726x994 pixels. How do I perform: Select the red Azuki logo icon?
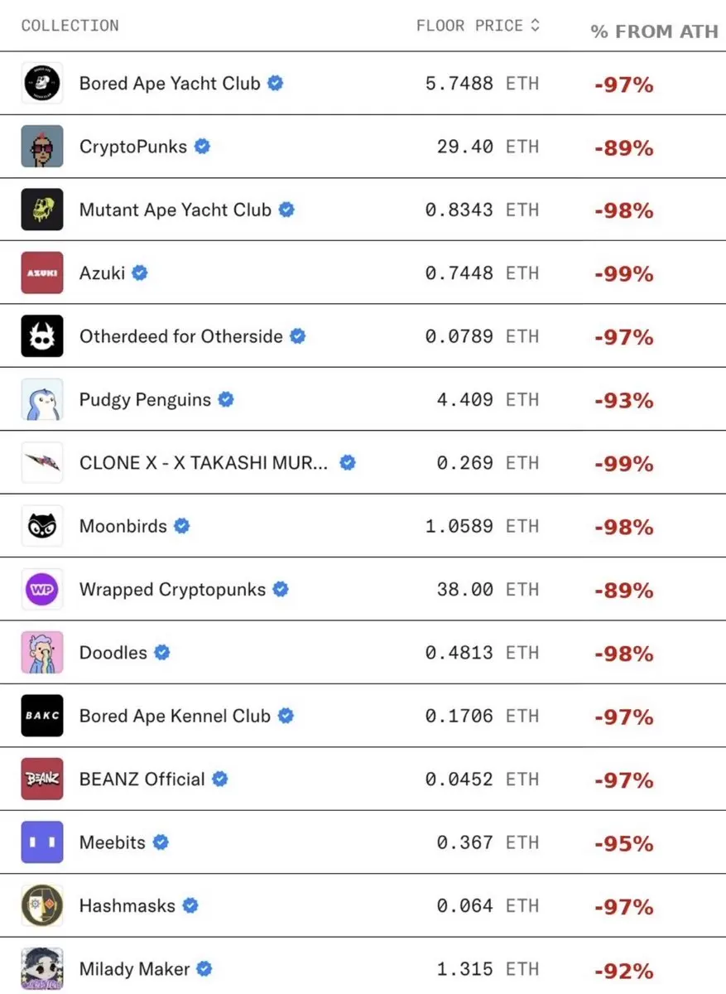[41, 273]
